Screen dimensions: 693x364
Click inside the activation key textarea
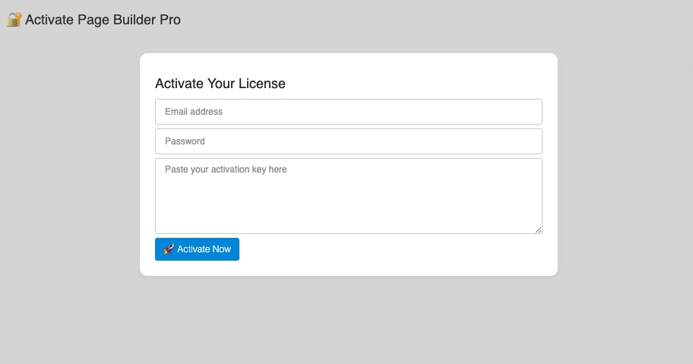click(348, 196)
